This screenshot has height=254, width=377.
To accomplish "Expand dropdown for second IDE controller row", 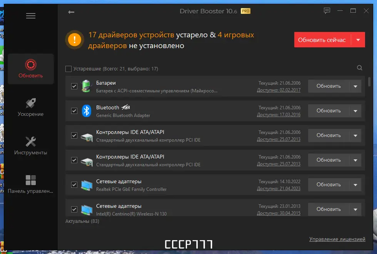I will [x=355, y=160].
